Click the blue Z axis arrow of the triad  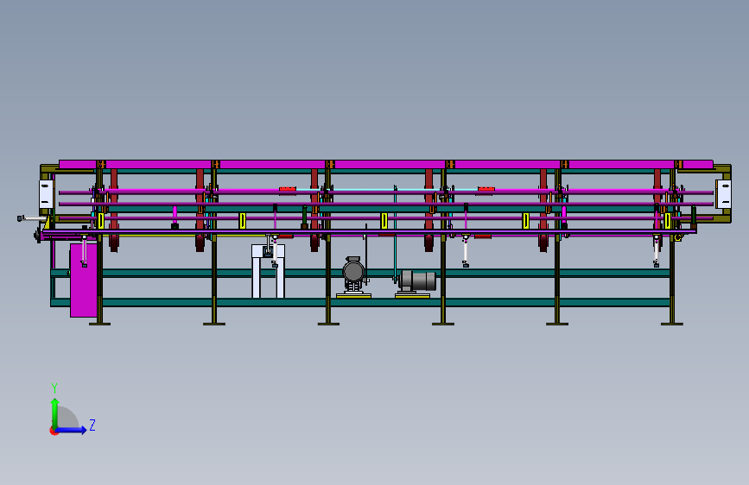tap(71, 430)
